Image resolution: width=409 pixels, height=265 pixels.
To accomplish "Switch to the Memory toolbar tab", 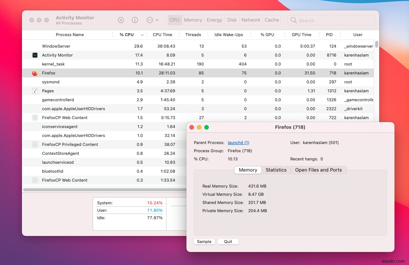I will [193, 20].
